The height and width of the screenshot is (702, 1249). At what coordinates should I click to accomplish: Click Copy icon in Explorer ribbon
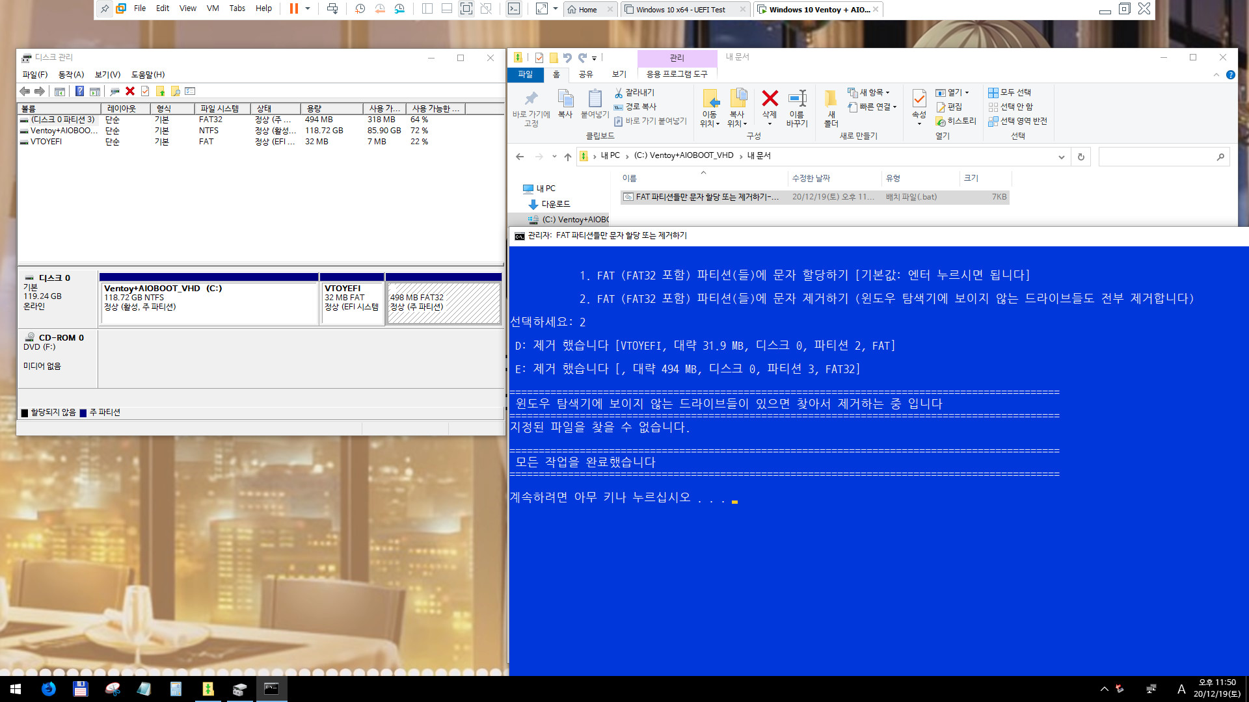(x=565, y=104)
